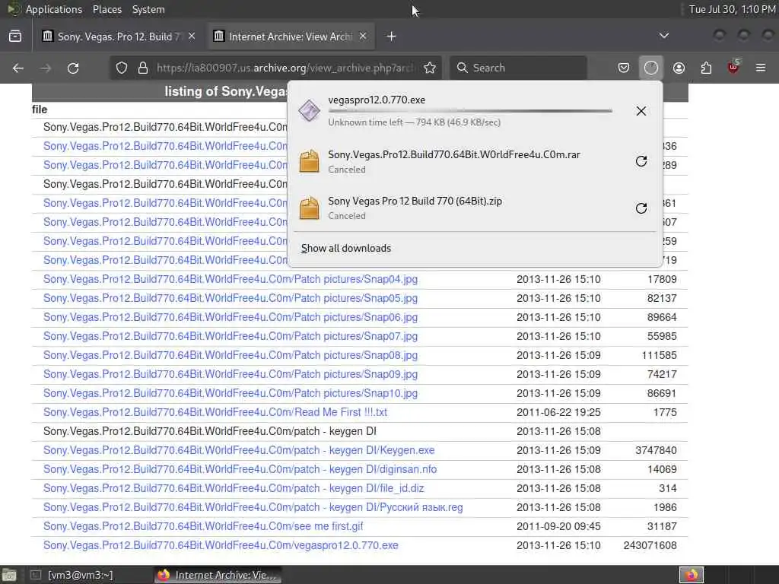Viewport: 779px width, 584px height.
Task: Retry the Sony Vegas Pro 12 zip download
Action: (x=641, y=208)
